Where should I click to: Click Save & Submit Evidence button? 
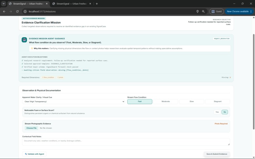click(x=217, y=154)
